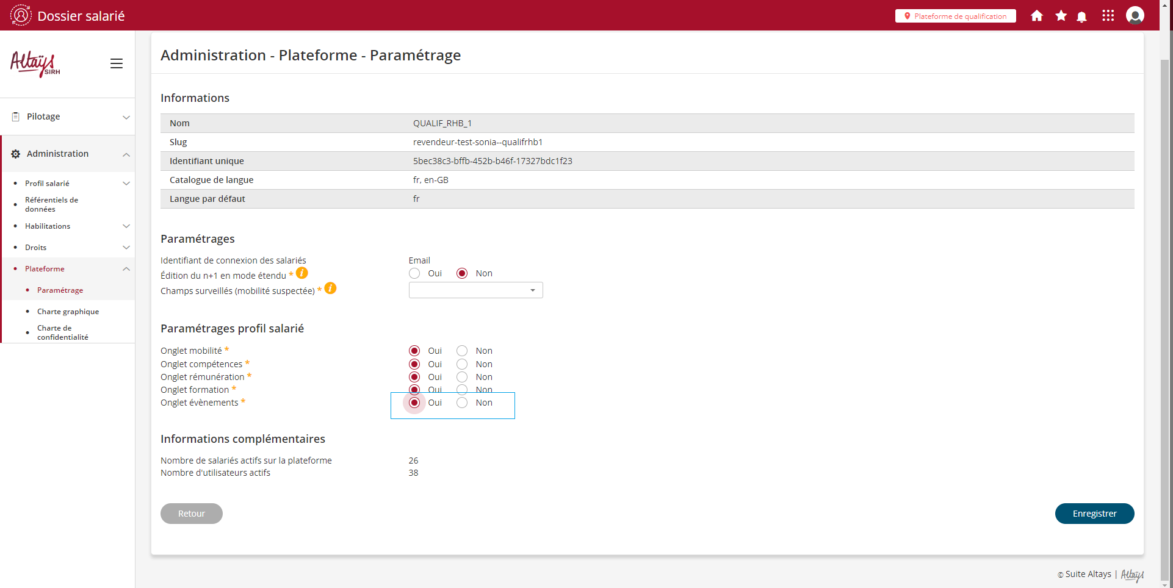Click the Retour button
Screen dimensions: 1173x588
click(191, 514)
